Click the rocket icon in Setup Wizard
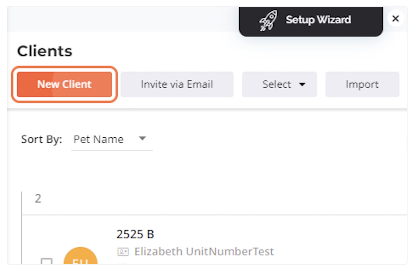 (x=268, y=20)
